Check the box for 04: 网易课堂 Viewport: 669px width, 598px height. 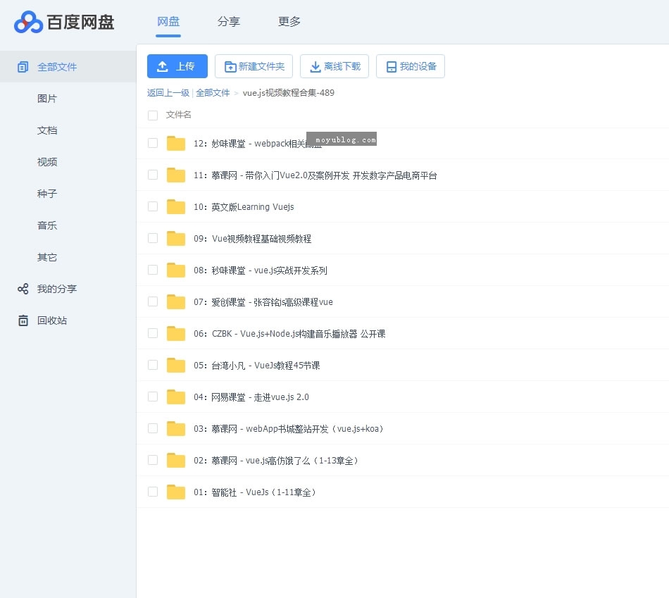153,397
